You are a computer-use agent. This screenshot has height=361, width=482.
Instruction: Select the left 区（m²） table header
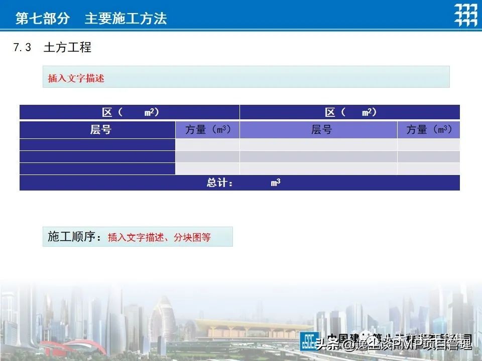(131, 112)
